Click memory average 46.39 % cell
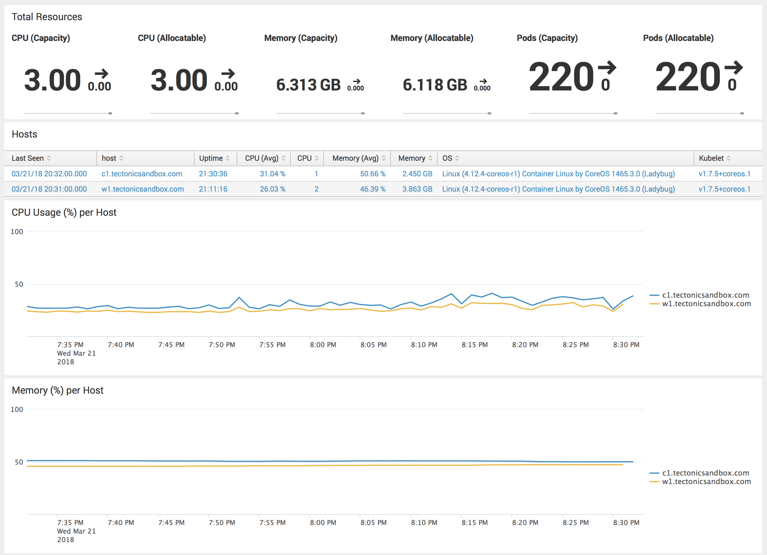Viewport: 767px width, 555px height. point(373,189)
